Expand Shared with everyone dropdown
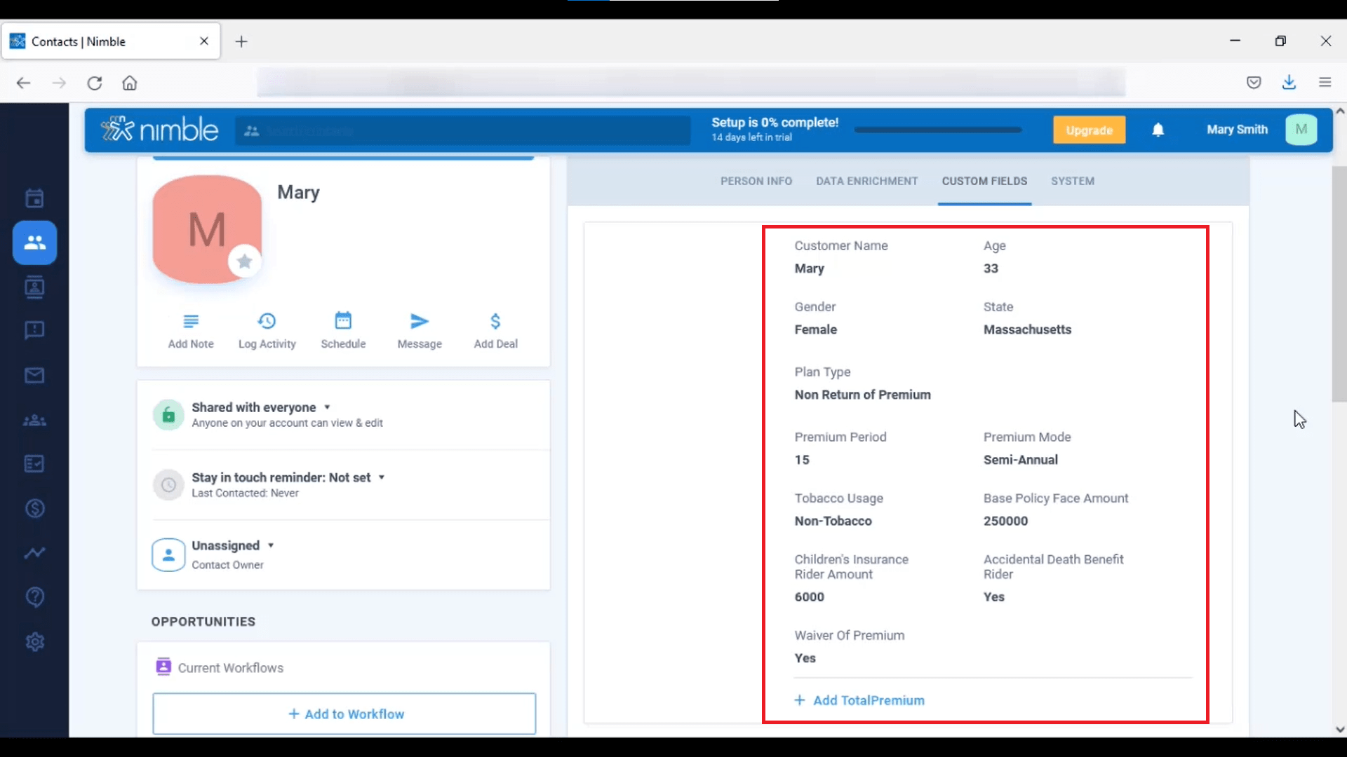Screen dimensions: 1347x757 click(327, 407)
